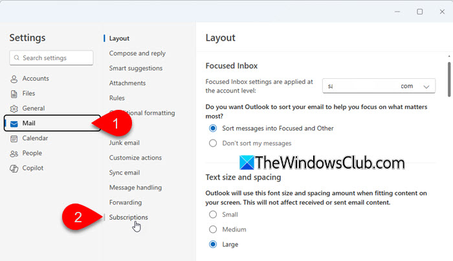Click the Files document icon

click(14, 94)
